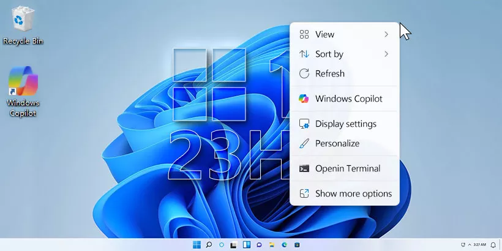Open Task View on taskbar

(x=234, y=245)
